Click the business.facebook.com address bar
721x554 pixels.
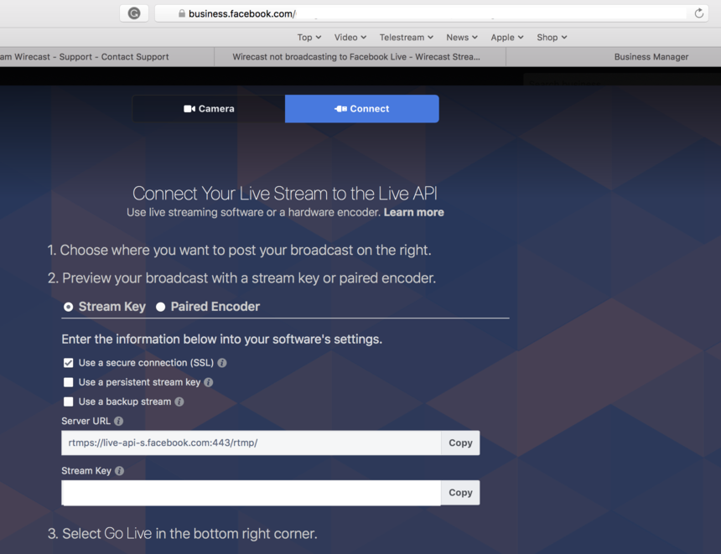pos(431,13)
